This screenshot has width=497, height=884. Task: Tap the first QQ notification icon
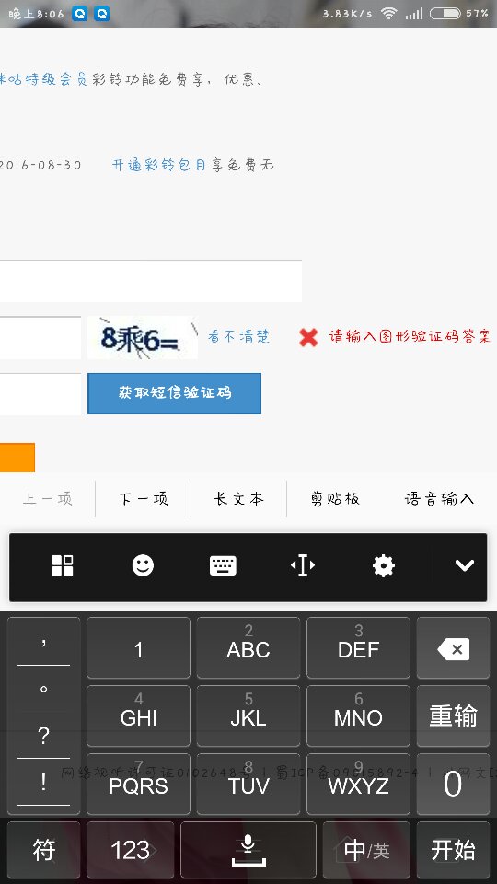(x=79, y=14)
